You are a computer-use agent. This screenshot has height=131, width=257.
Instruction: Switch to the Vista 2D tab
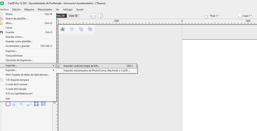coord(61,16)
